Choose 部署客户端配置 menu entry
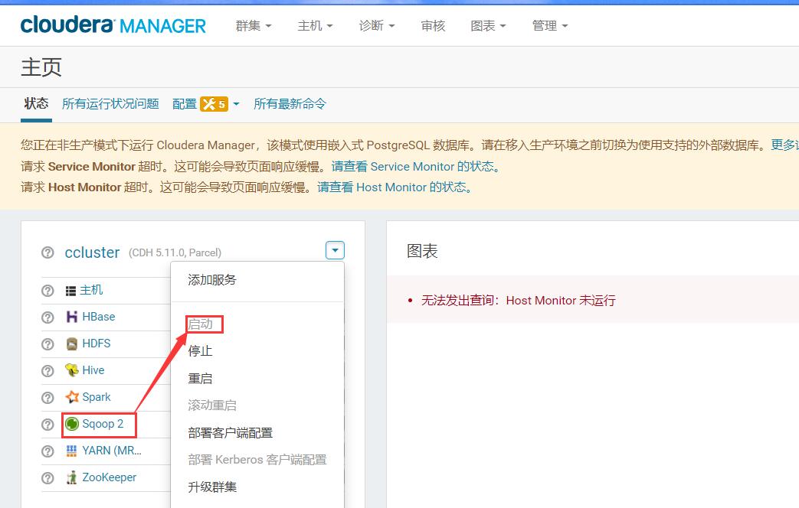This screenshot has width=799, height=508. (x=231, y=433)
